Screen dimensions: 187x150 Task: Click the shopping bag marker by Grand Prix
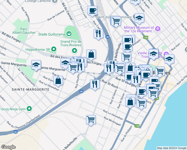pyautogui.click(x=91, y=54)
